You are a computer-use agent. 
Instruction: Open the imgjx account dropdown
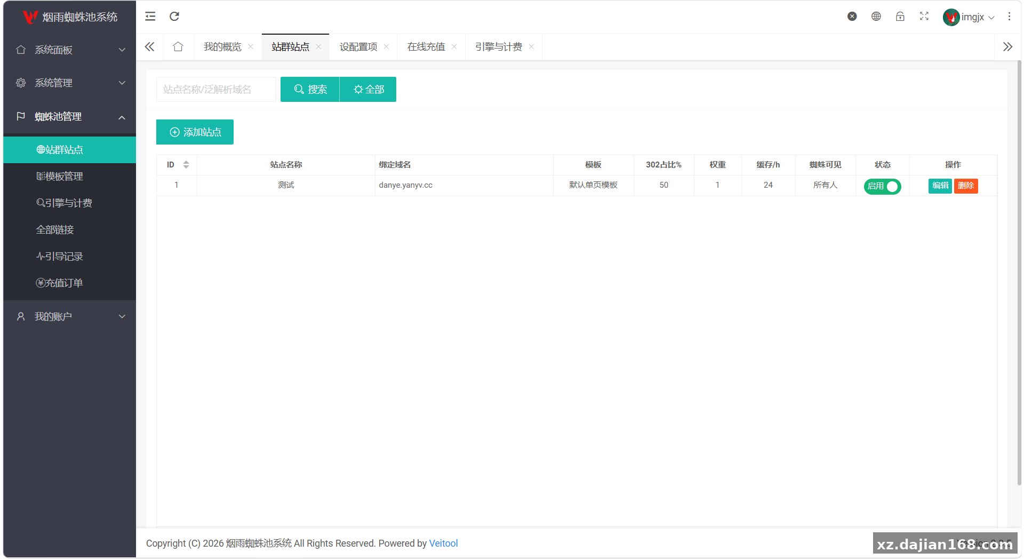pyautogui.click(x=978, y=17)
